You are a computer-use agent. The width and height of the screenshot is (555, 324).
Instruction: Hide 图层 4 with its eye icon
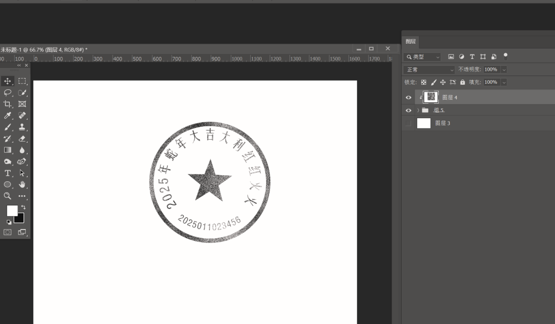pyautogui.click(x=409, y=97)
